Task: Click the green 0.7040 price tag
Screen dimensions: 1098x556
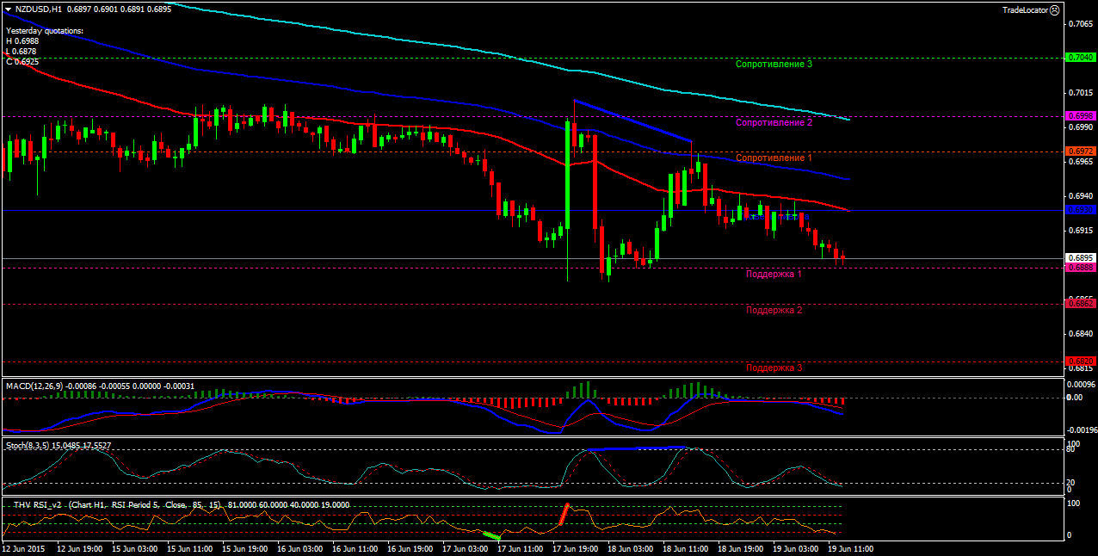Action: coord(1081,58)
